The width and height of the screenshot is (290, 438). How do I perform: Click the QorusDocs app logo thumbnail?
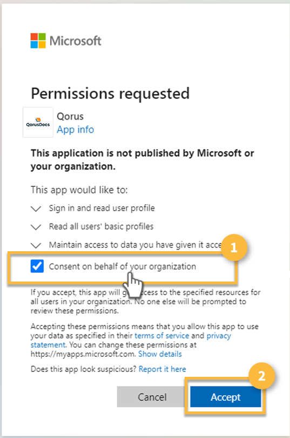coord(38,122)
